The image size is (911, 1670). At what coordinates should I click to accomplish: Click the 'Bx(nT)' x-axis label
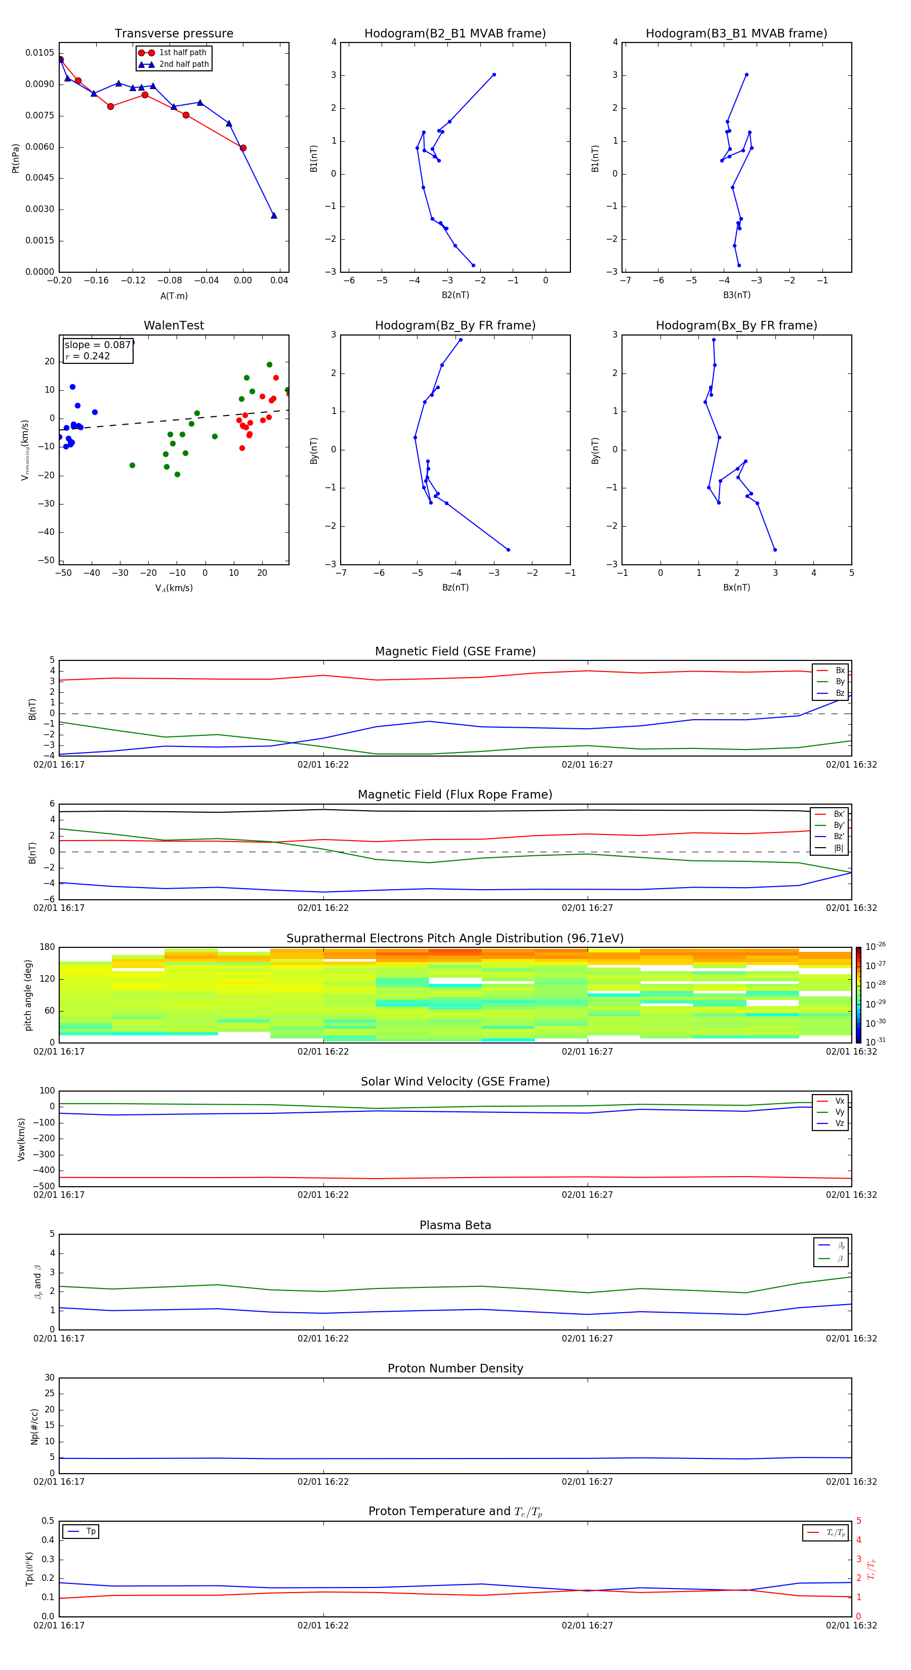click(x=736, y=588)
